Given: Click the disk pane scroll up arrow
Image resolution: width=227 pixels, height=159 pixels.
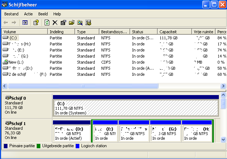Looking at the screenshot, I should tap(223, 95).
